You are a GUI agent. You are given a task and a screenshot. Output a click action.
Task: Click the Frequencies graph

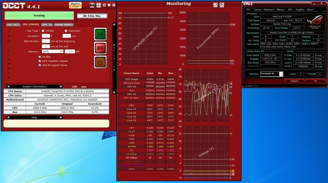tap(208, 38)
